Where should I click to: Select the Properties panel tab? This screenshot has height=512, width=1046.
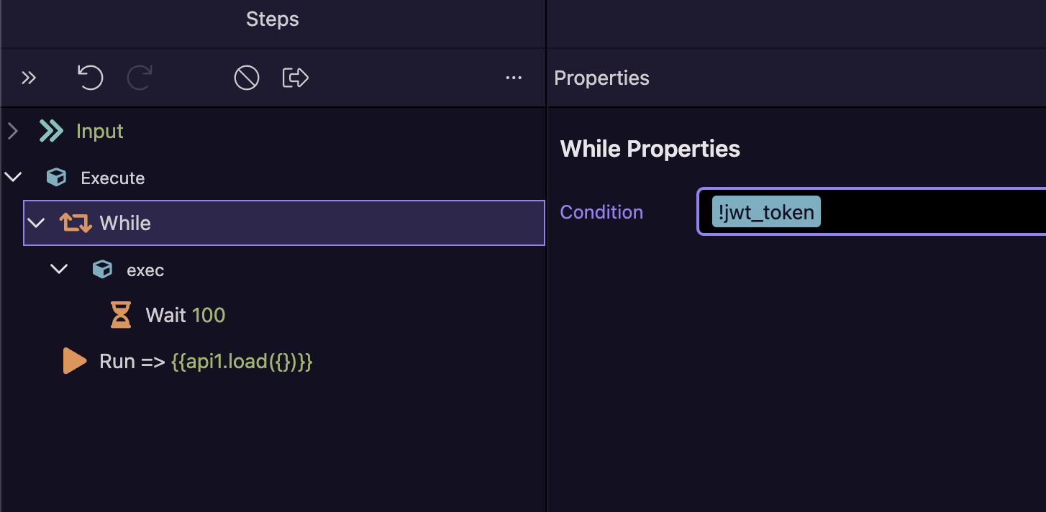(601, 78)
